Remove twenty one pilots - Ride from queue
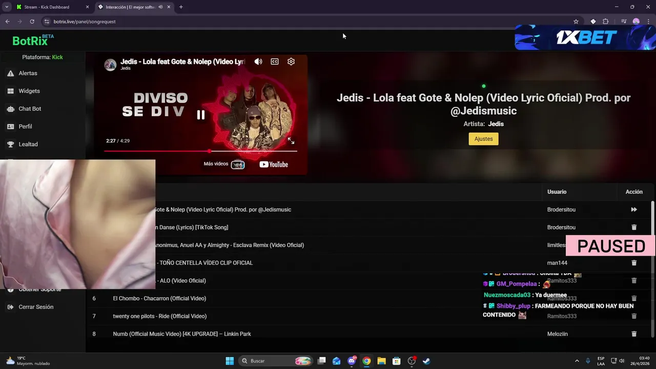The image size is (656, 369). (634, 316)
